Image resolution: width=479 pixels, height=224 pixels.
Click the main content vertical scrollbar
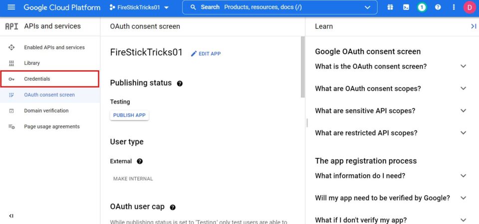coord(303,67)
